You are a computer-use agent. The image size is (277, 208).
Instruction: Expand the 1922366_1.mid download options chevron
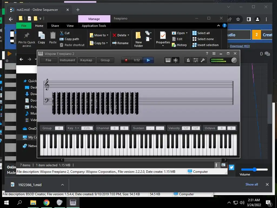point(62,185)
